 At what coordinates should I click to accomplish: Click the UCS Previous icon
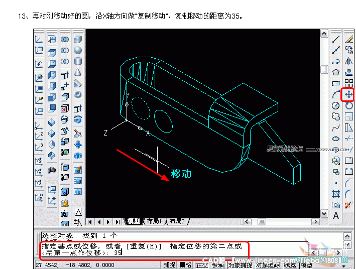[x=39, y=64]
